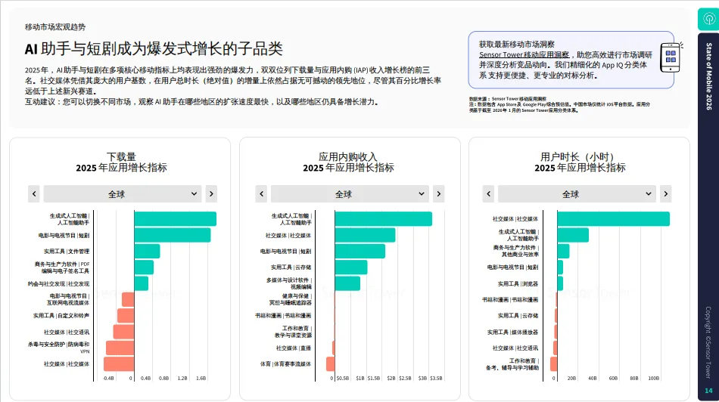Click the 1.6B axis value in 下载量 chart

tap(201, 378)
